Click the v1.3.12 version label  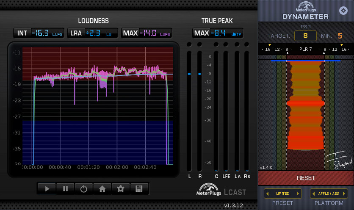coord(233,205)
